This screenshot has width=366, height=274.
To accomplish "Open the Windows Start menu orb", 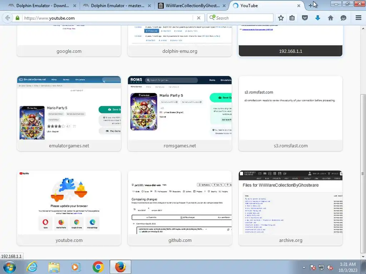I will click(x=10, y=267).
